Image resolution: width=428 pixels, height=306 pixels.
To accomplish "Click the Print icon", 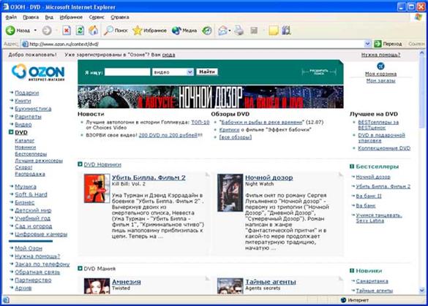I will (x=239, y=30).
